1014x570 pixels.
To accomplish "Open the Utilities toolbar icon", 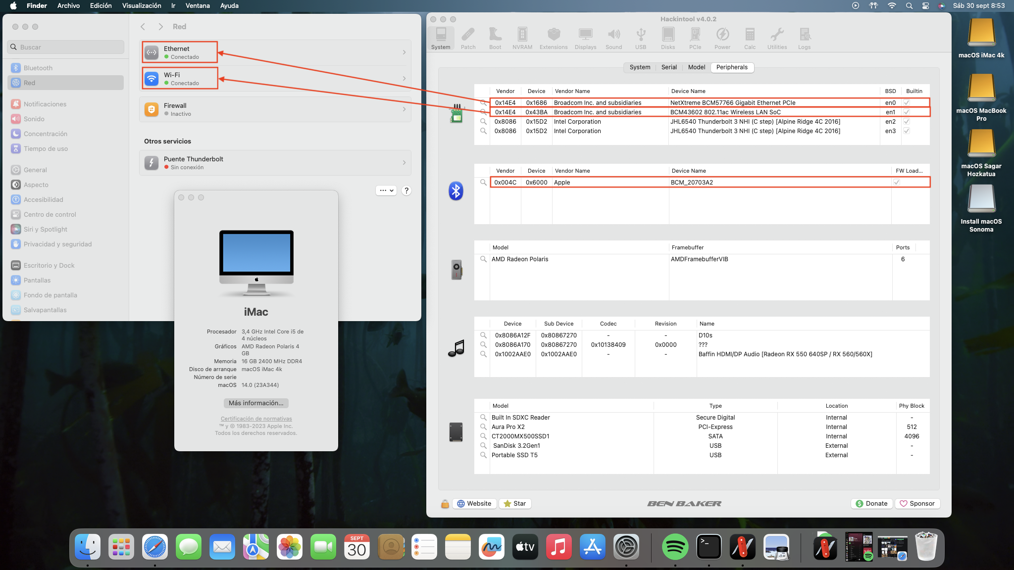I will pyautogui.click(x=777, y=39).
